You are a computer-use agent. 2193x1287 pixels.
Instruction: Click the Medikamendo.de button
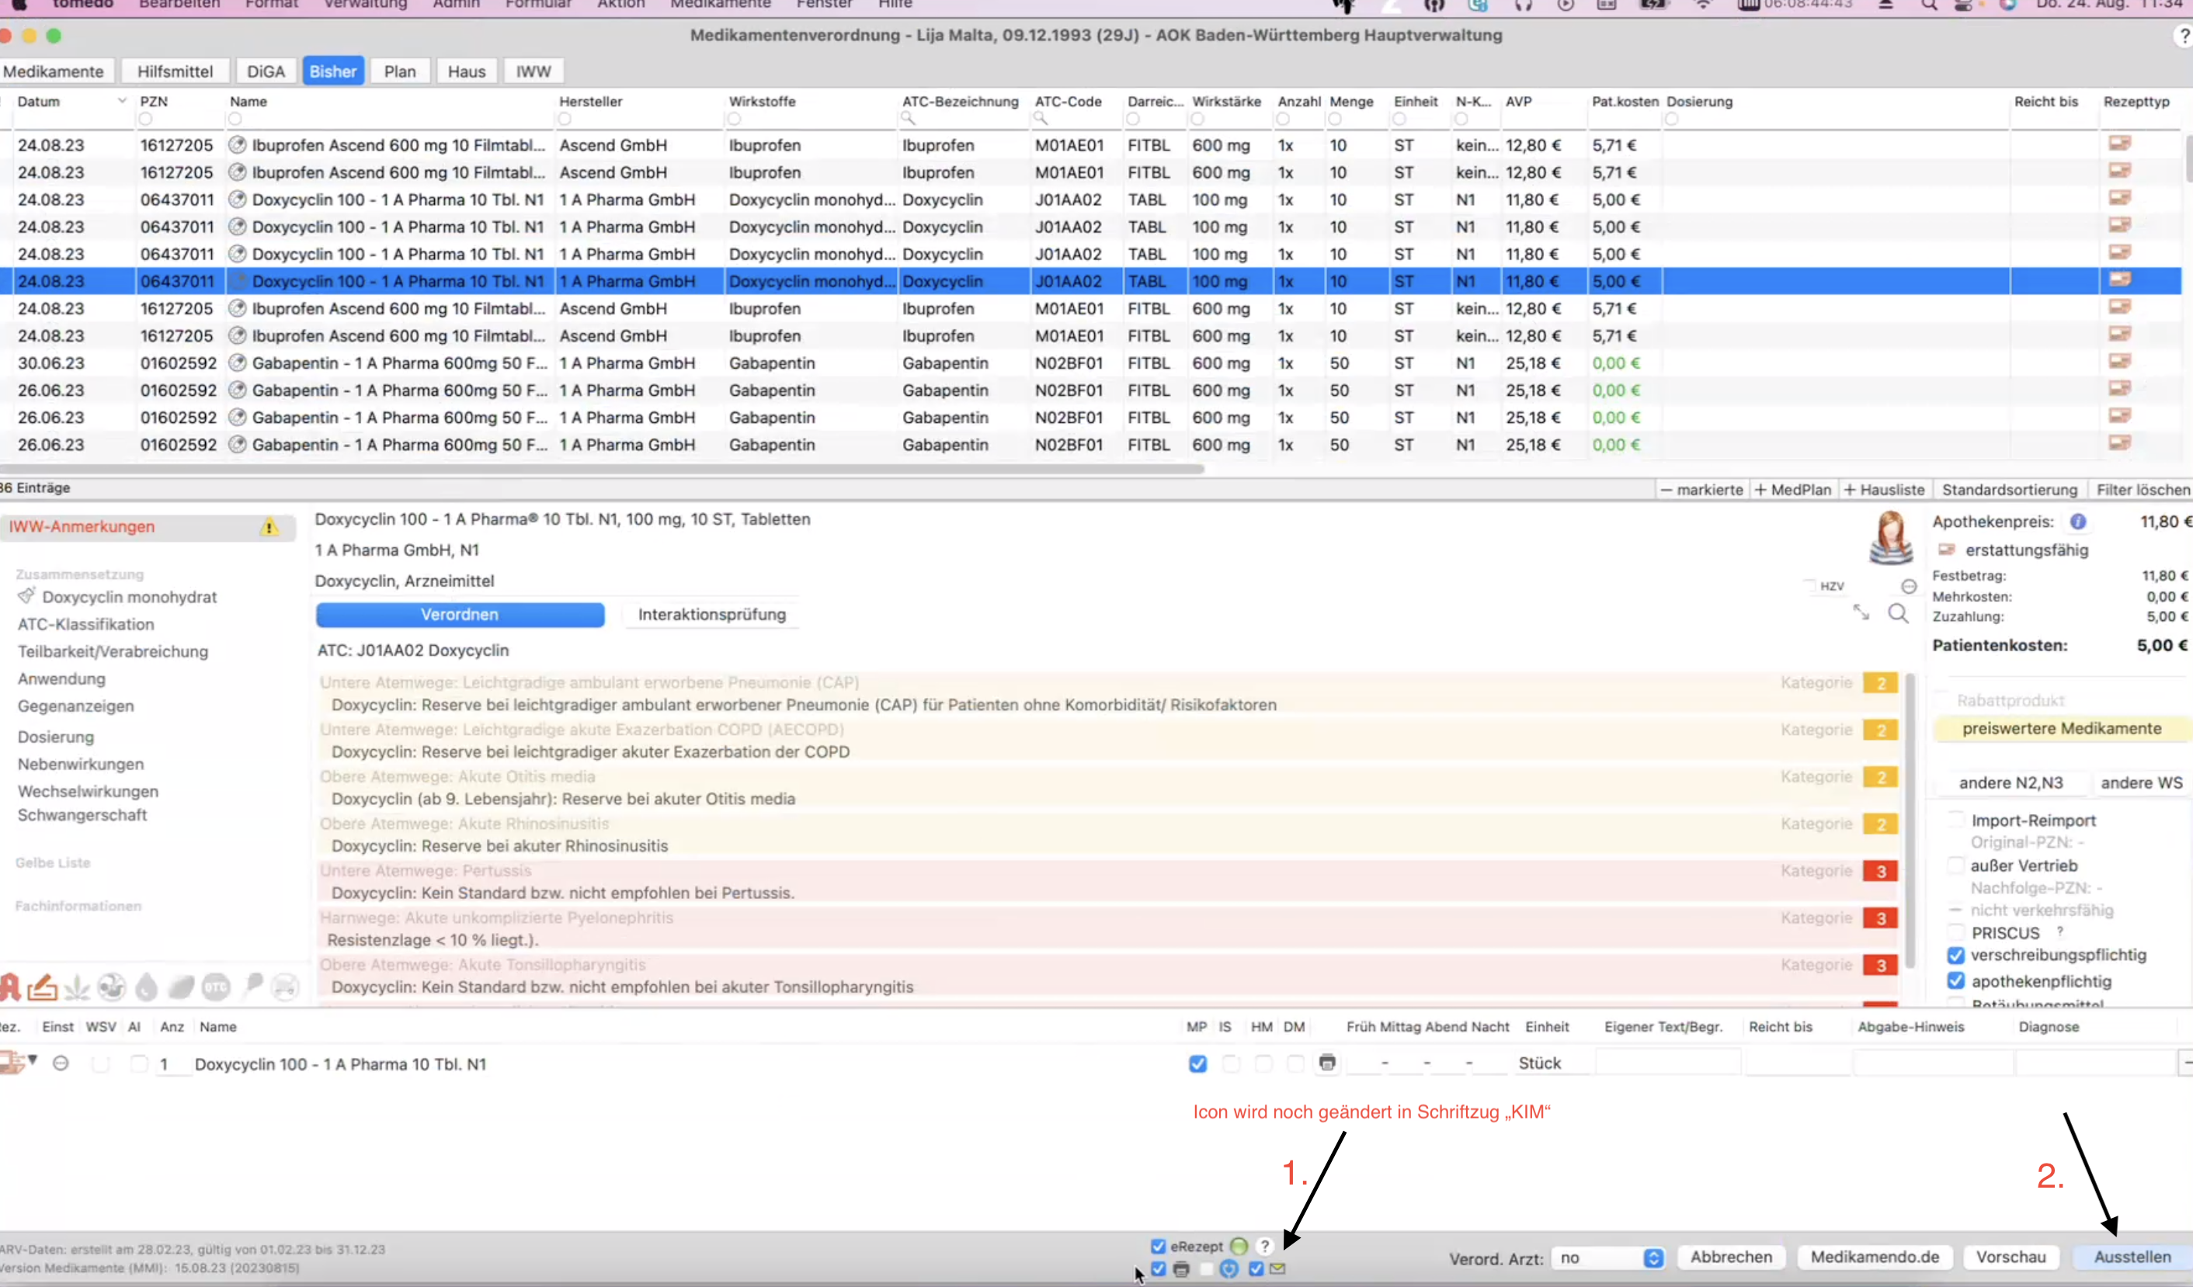[x=1875, y=1257]
